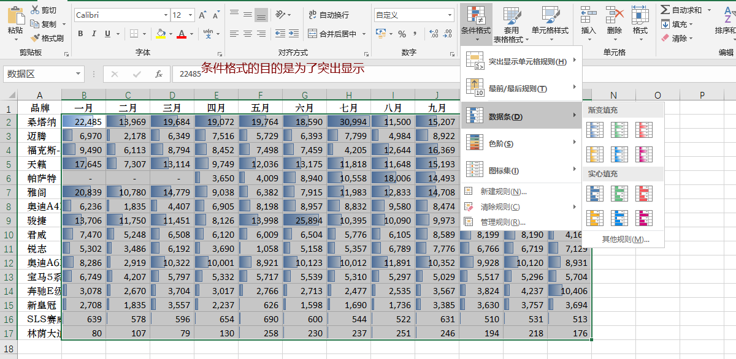The height and width of the screenshot is (359, 736).
Task: Toggle italic formatting
Action: point(94,34)
